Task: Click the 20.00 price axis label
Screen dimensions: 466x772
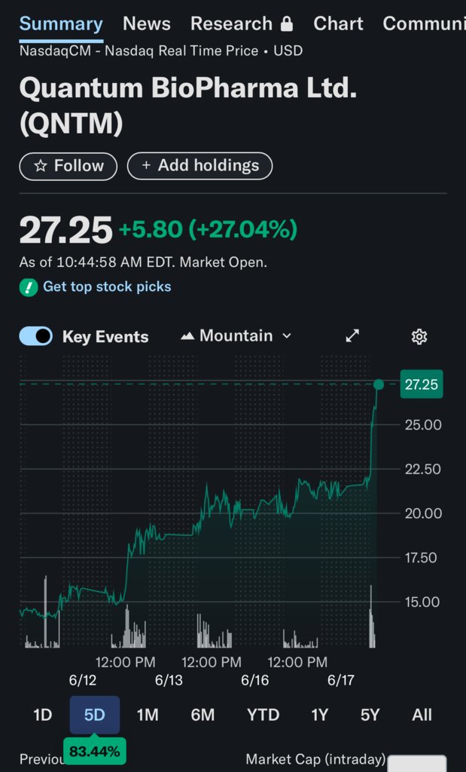Action: pos(423,513)
